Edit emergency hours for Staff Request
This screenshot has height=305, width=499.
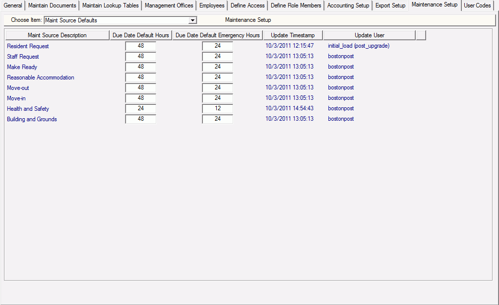218,57
